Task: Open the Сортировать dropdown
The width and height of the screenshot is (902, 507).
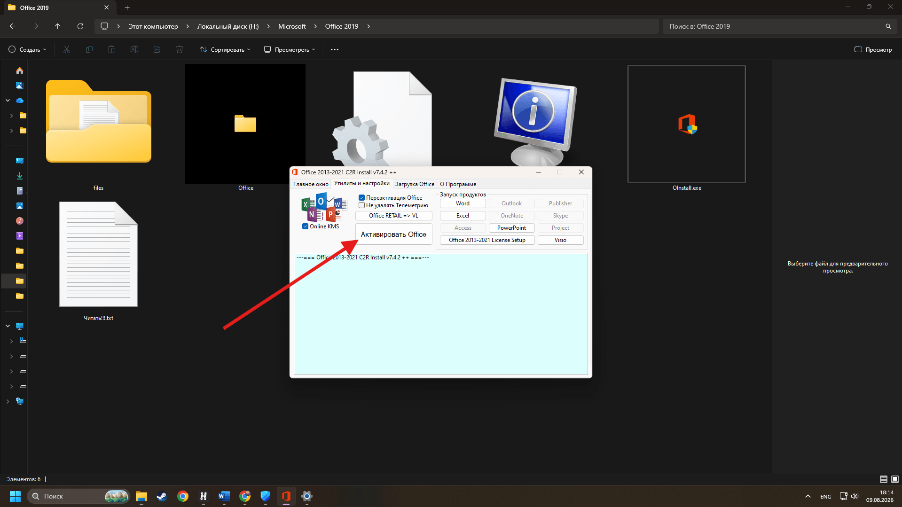Action: coord(225,49)
